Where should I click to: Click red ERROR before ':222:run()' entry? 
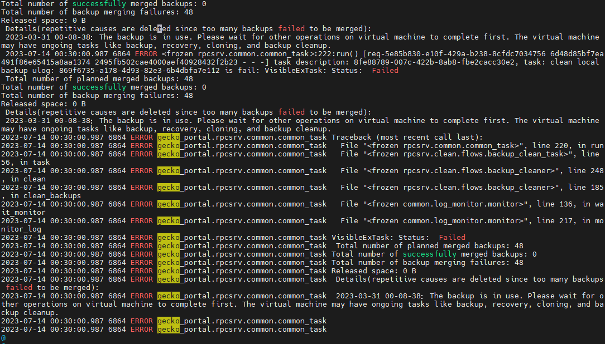(x=146, y=54)
